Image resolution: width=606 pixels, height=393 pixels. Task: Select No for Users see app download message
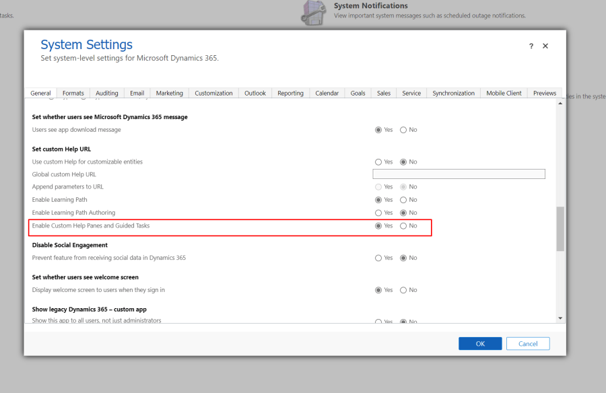click(403, 129)
